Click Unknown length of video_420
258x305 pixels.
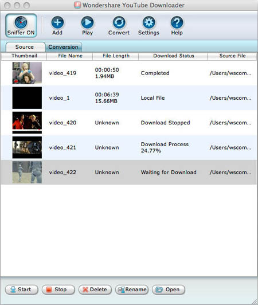click(107, 123)
